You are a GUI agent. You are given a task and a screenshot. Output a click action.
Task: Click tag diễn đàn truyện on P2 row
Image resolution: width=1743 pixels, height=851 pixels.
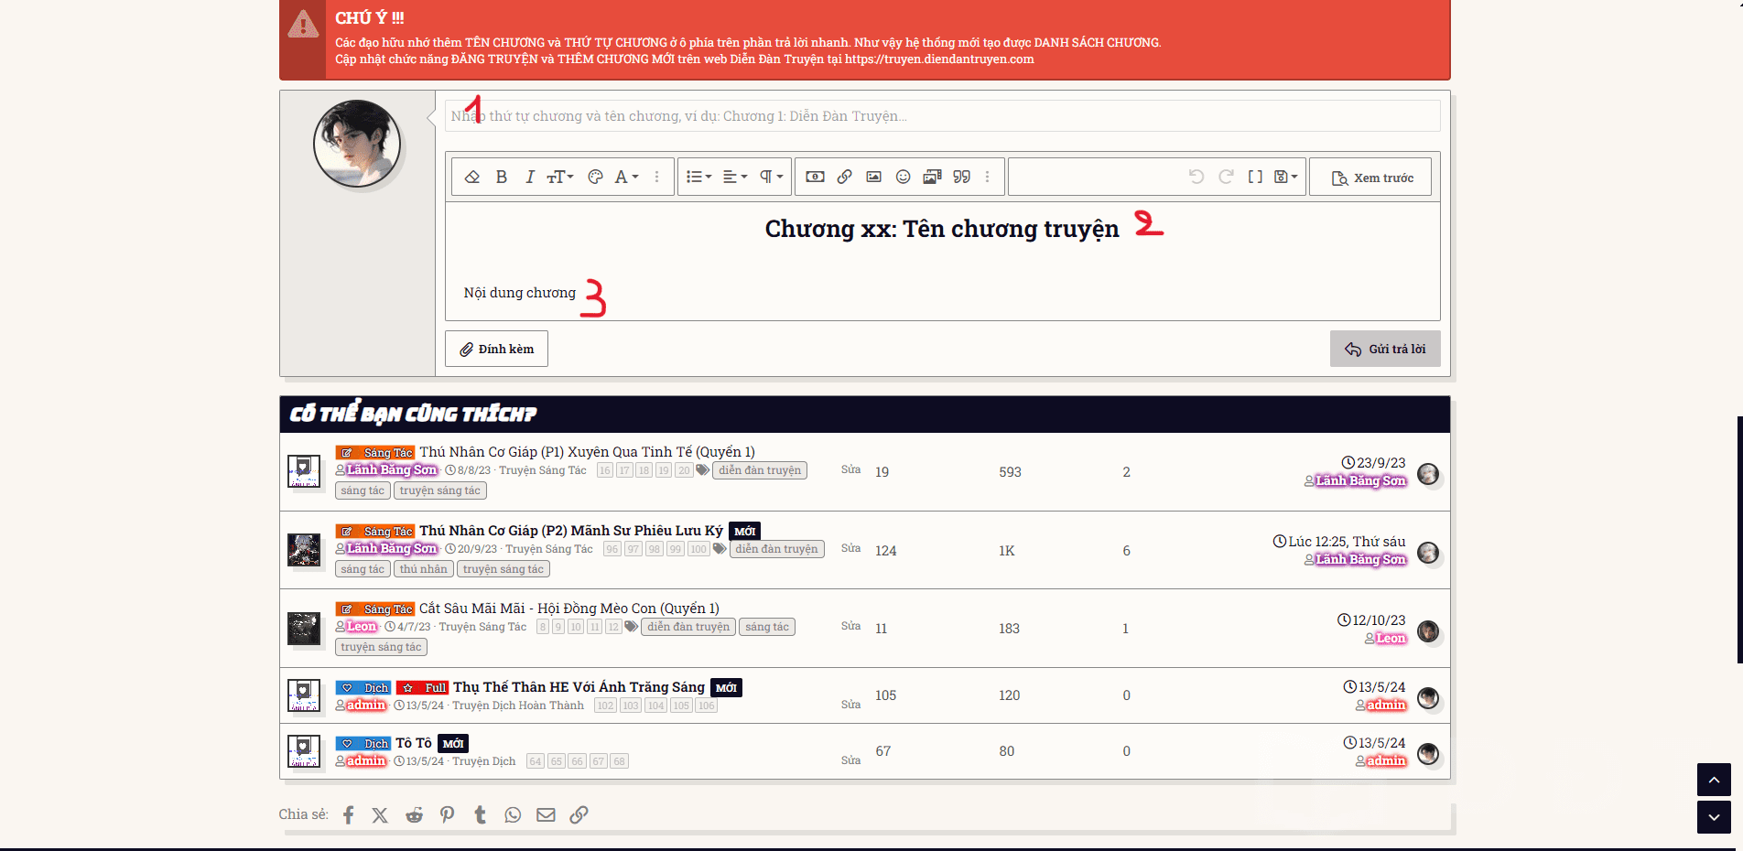776,549
